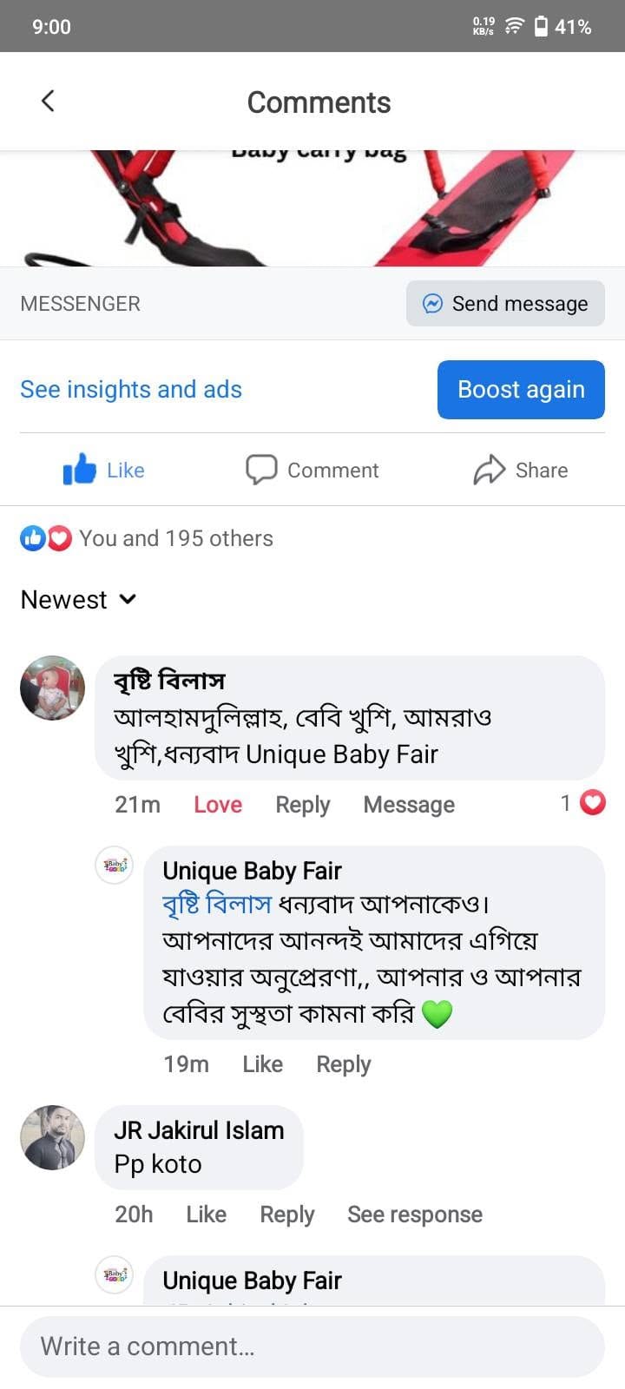Screen dimensions: 625x1389
Task: Message বৃষ্টি বিলাস from comment
Action: coord(409,805)
